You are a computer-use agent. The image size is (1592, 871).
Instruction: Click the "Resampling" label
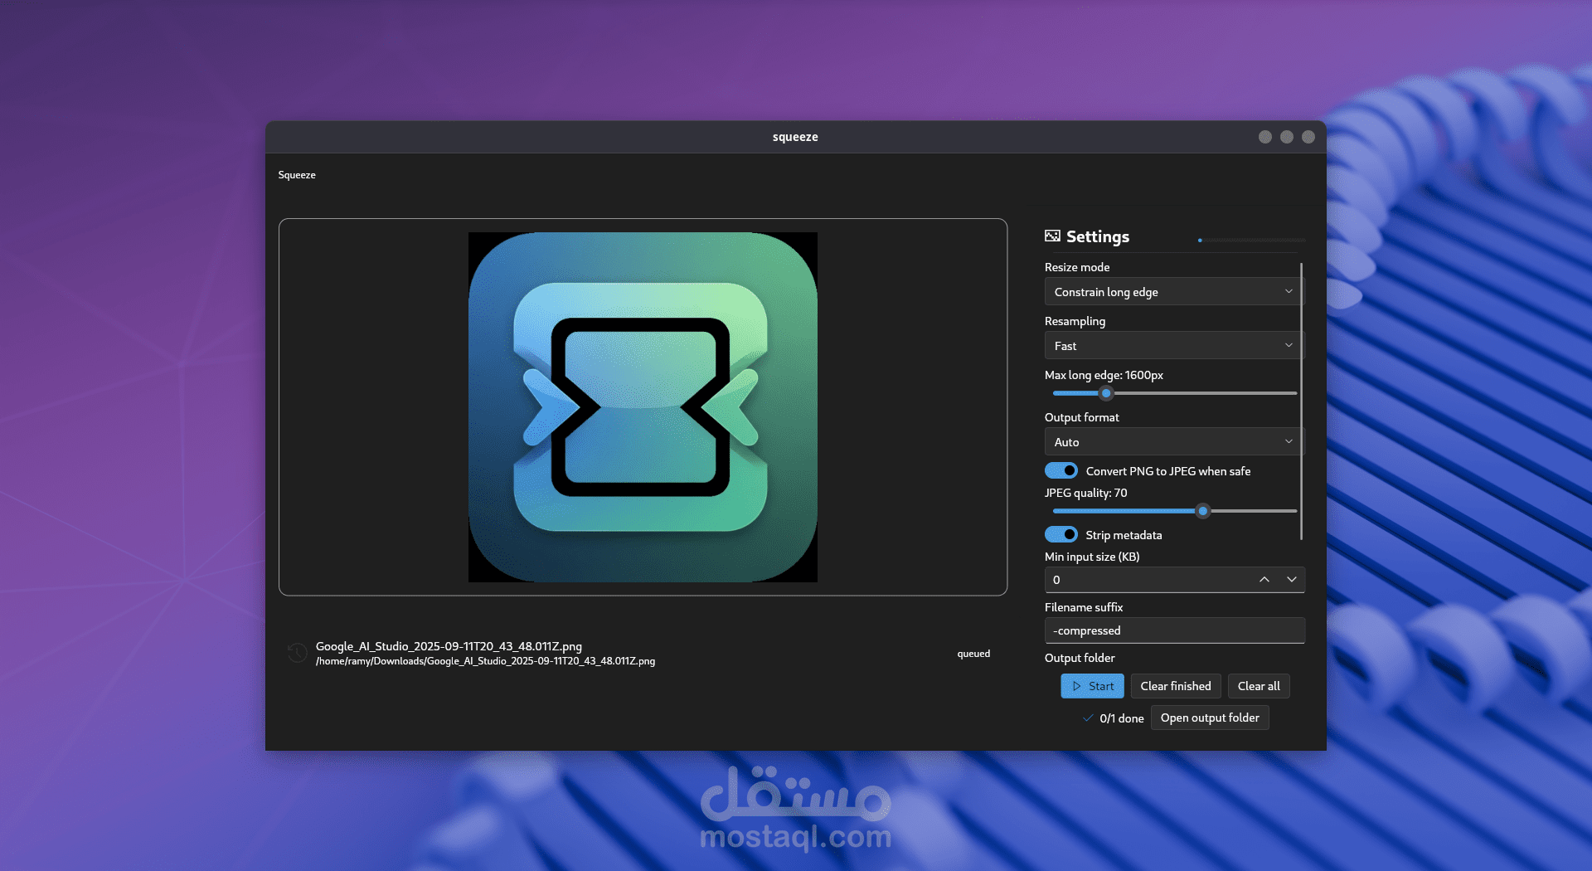(x=1075, y=321)
